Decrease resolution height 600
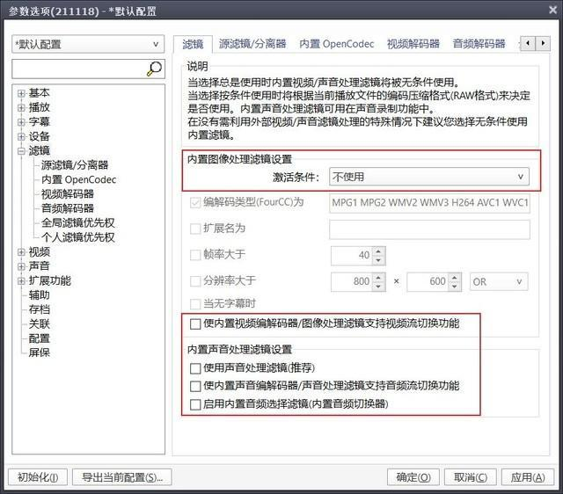 (x=455, y=287)
